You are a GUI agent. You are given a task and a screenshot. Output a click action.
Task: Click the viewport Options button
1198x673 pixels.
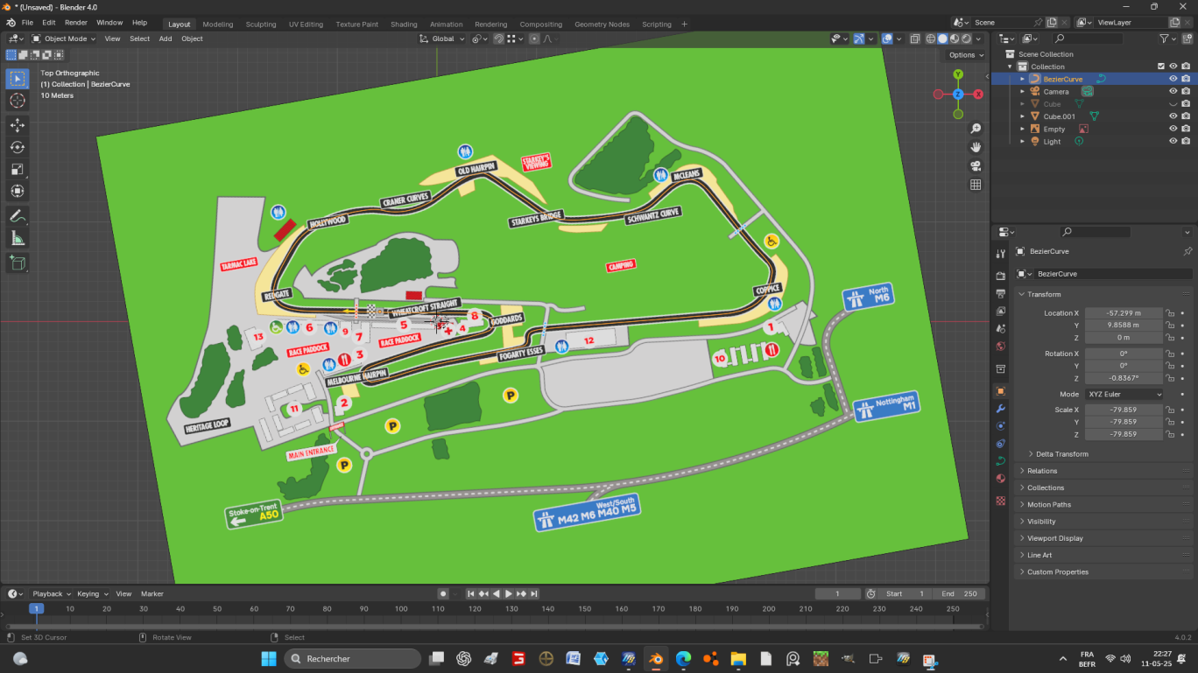pos(966,55)
